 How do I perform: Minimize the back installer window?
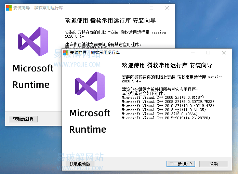pyautogui.click(x=136, y=8)
